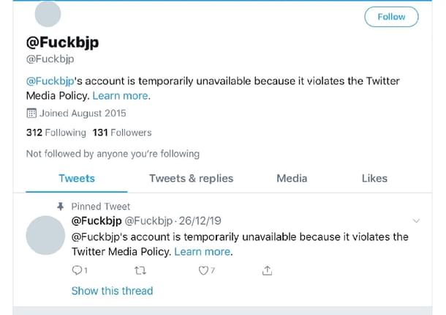Screen dimensions: 446x315
Task: Reply to the pinned tweet
Action: 79,271
